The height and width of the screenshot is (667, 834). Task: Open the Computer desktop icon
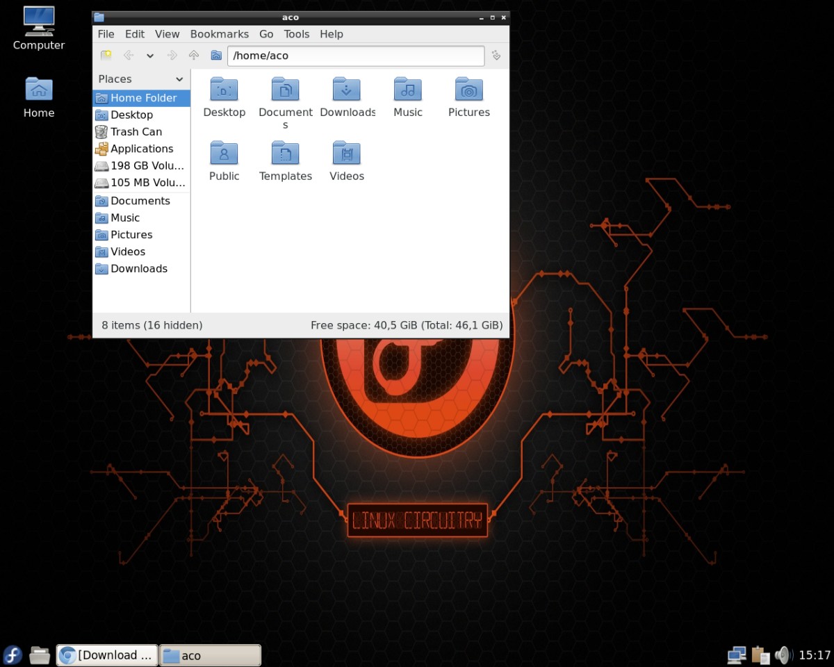pos(39,28)
